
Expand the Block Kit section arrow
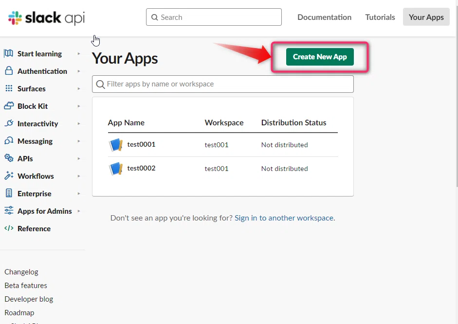click(78, 106)
